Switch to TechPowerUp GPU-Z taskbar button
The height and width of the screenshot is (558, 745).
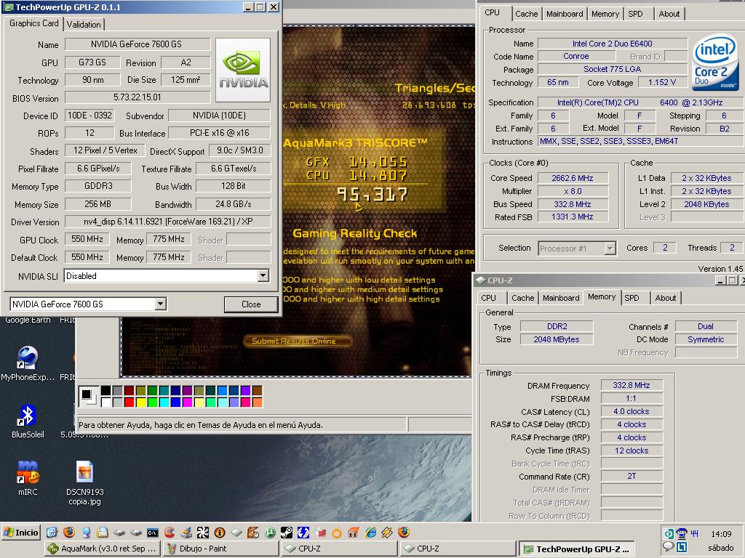coord(576,549)
